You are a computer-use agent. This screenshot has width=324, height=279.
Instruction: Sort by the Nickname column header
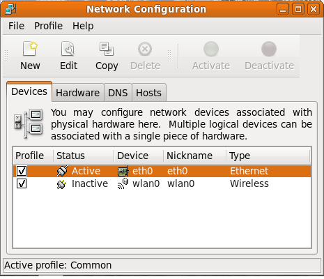pos(195,156)
